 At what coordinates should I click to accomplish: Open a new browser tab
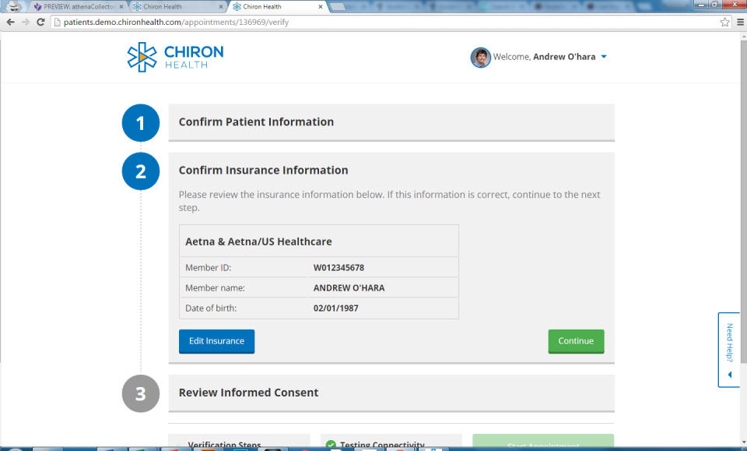pos(338,7)
